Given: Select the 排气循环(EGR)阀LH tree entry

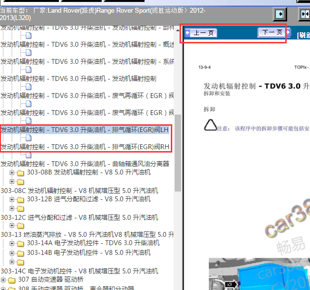Looking at the screenshot, I should [x=85, y=130].
